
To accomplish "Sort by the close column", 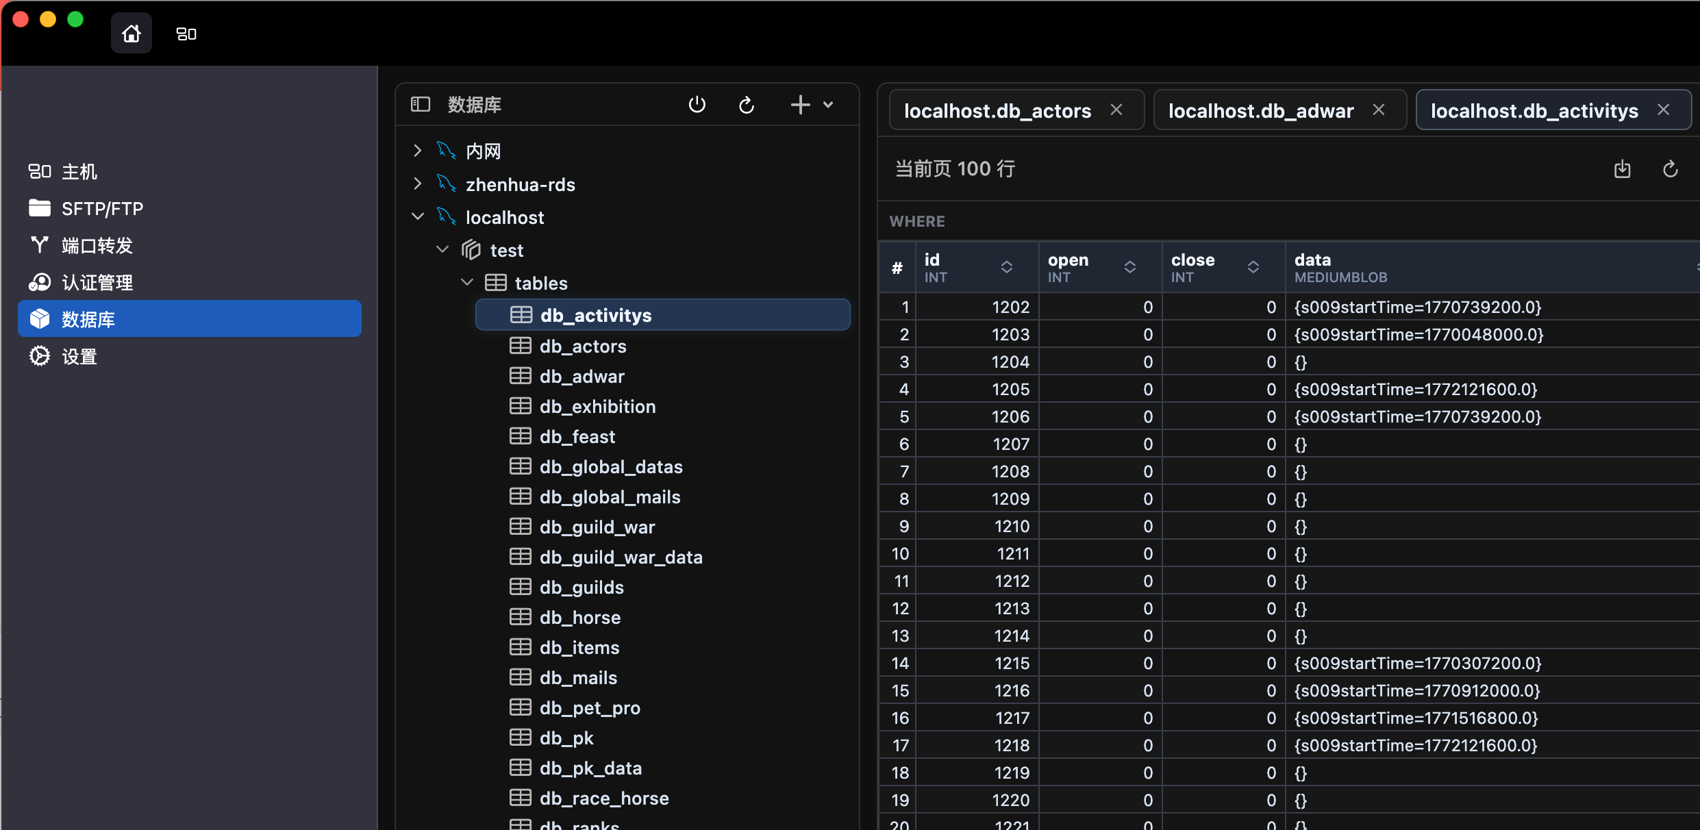I will coord(1253,267).
